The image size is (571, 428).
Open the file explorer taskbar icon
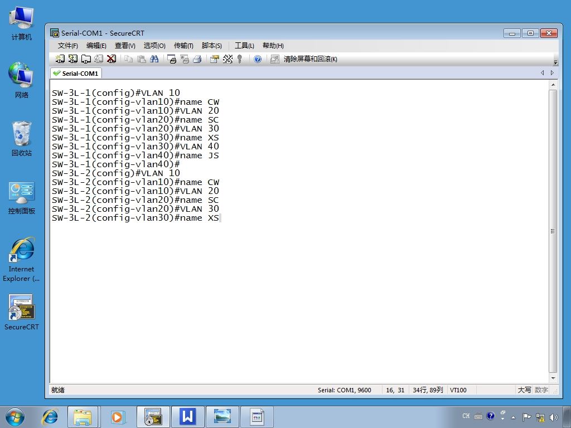click(x=83, y=417)
